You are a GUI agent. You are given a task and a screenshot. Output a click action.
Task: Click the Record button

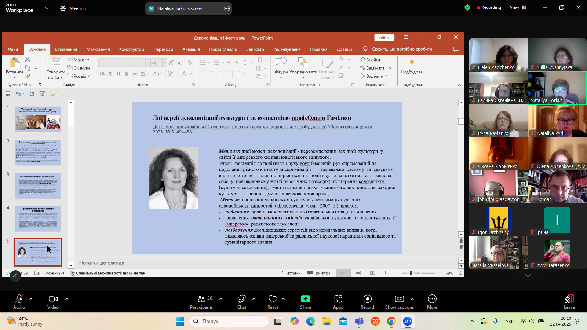367,299
